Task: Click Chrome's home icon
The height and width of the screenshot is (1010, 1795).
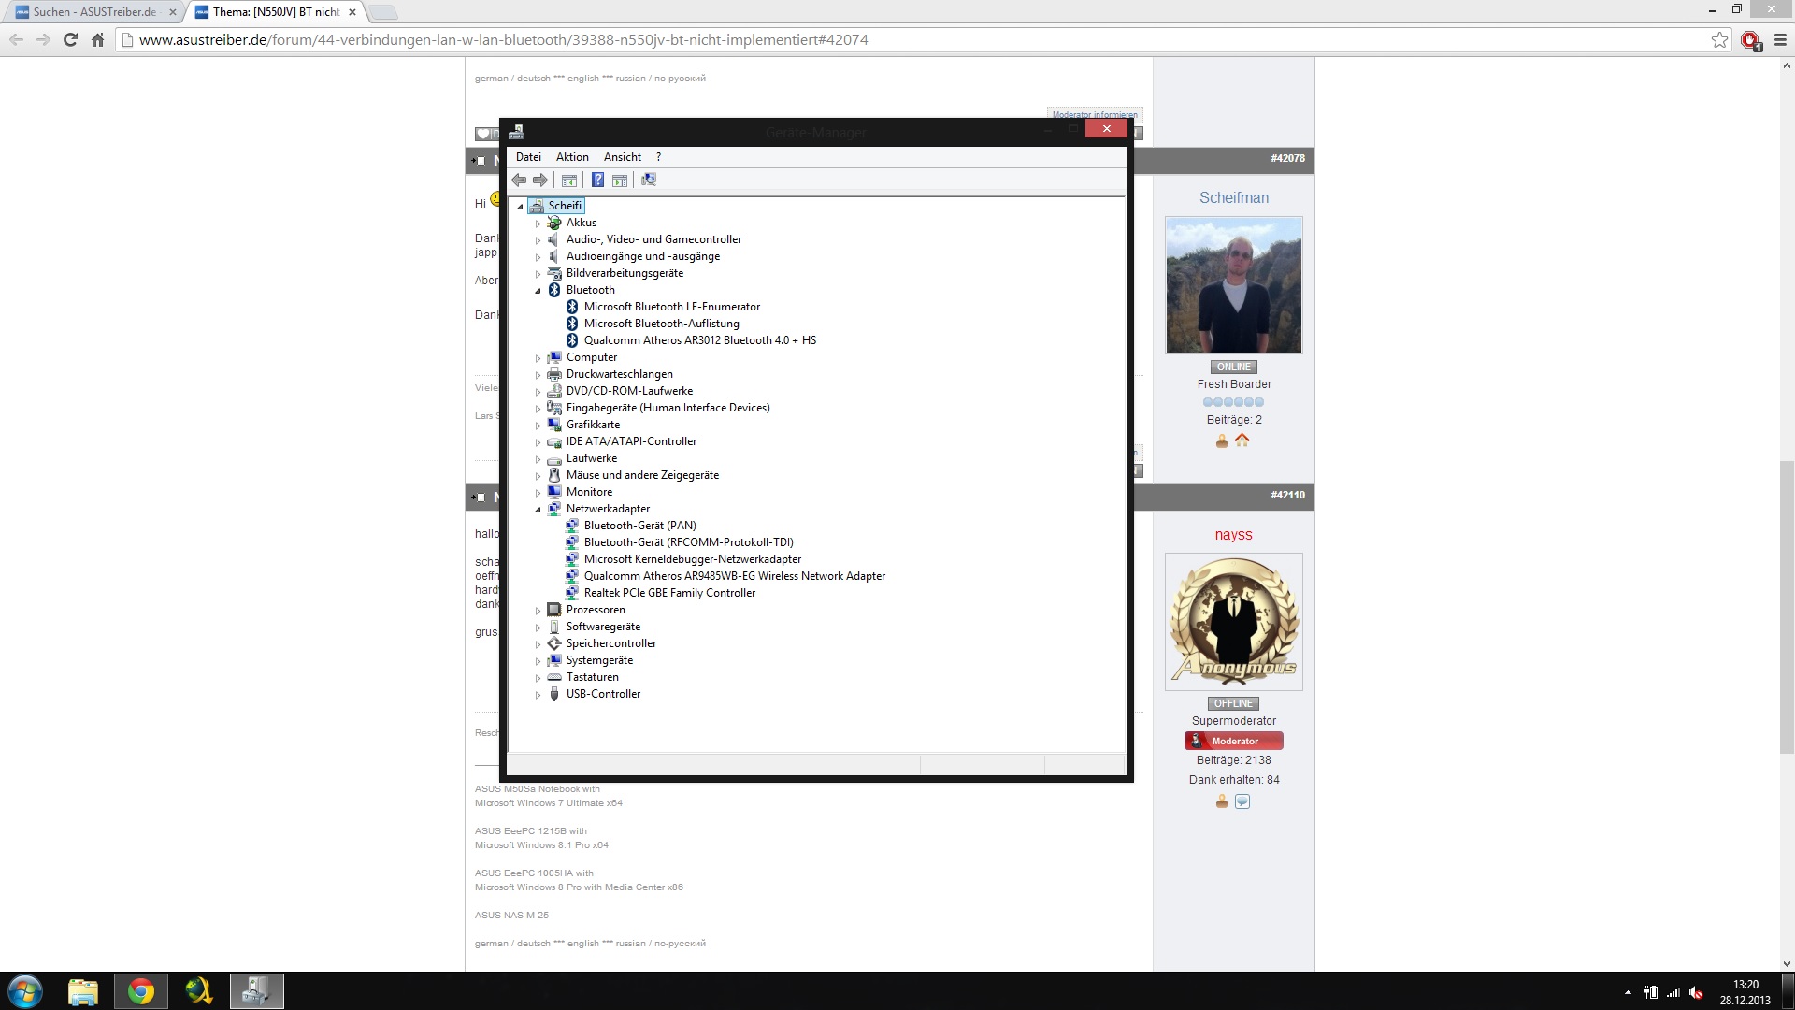Action: (97, 40)
